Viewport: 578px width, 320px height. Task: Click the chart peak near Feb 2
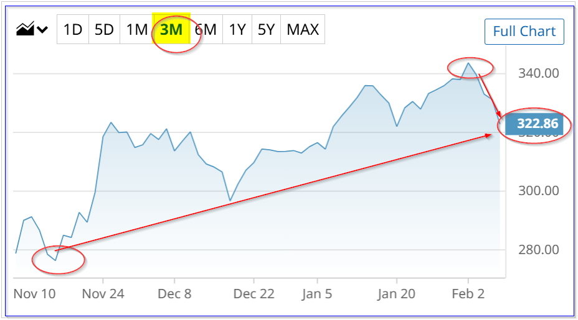(x=469, y=63)
